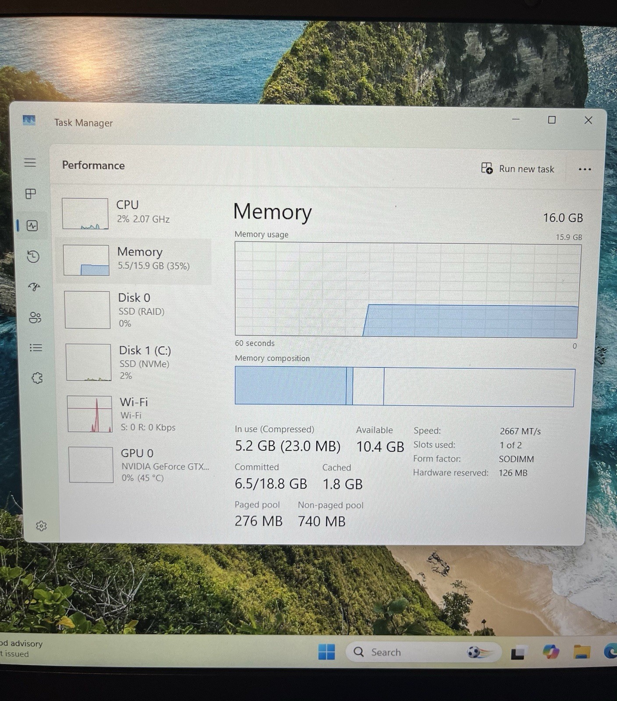Click the 60 seconds graph axis label
Screen dimensions: 617x701
(255, 343)
